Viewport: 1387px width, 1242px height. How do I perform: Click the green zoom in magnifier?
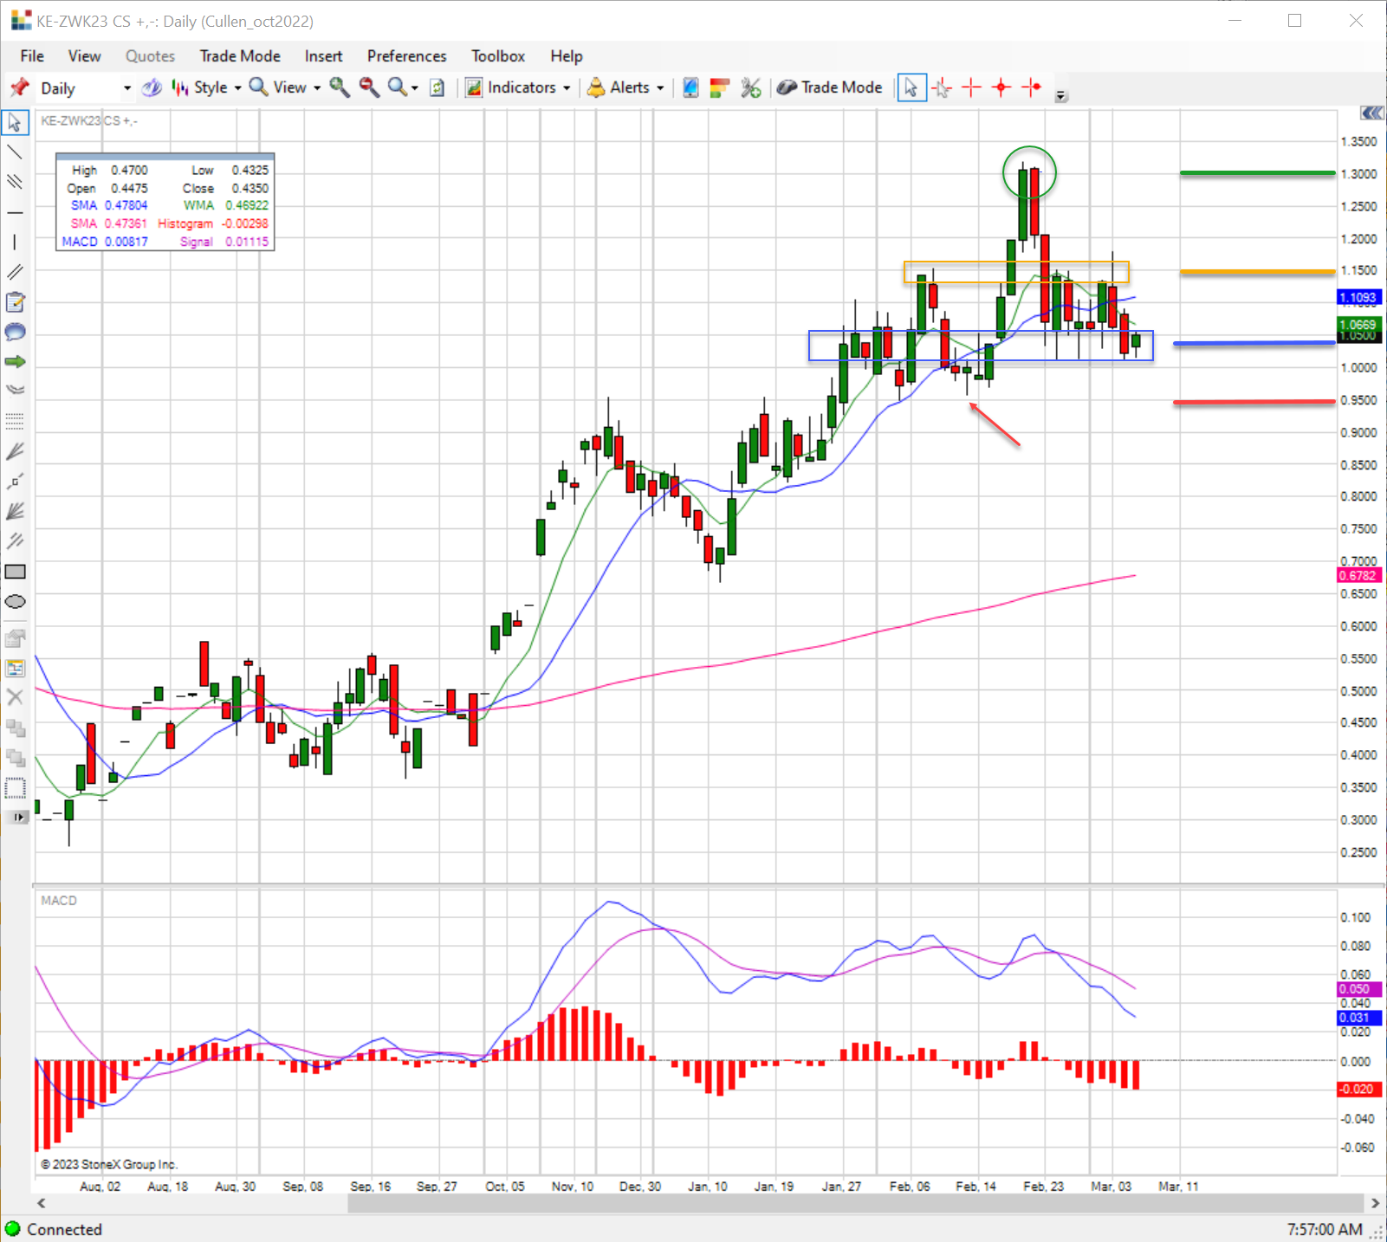tap(340, 87)
